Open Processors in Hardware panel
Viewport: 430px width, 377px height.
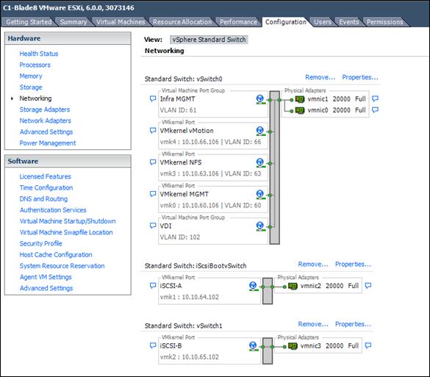(x=35, y=65)
